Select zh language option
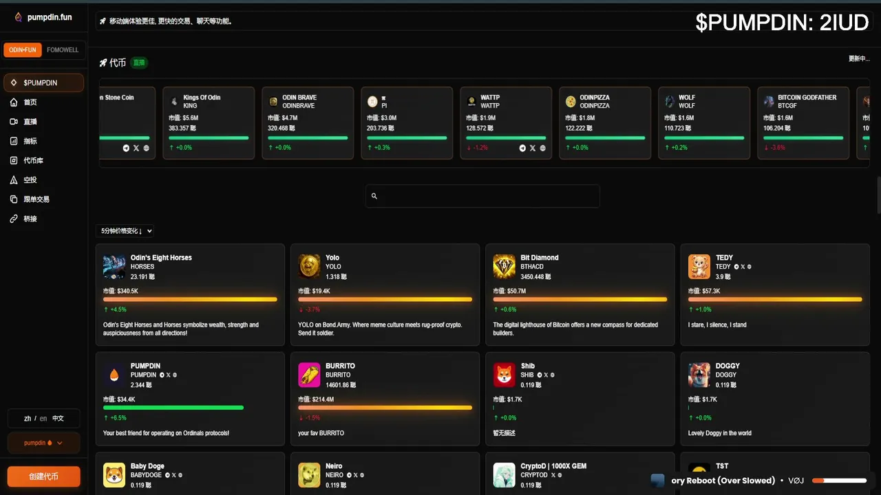This screenshot has height=495, width=881. tap(28, 419)
